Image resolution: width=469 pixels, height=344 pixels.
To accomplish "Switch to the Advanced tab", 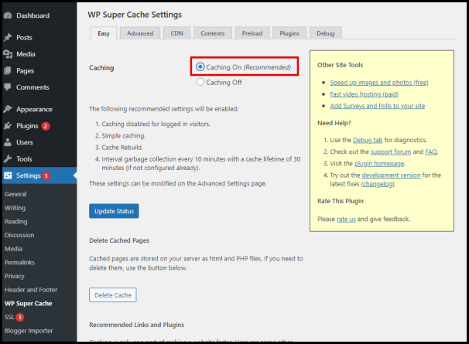I will point(140,33).
